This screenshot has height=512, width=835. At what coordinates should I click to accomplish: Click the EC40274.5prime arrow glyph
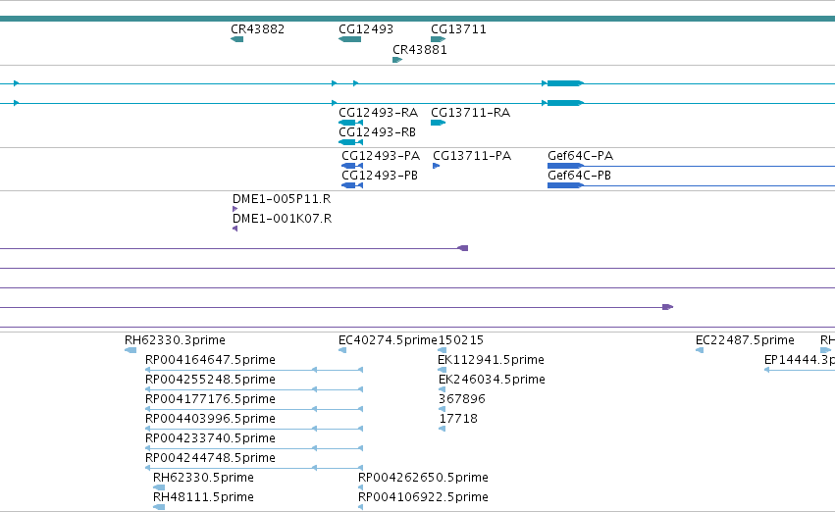pos(342,350)
